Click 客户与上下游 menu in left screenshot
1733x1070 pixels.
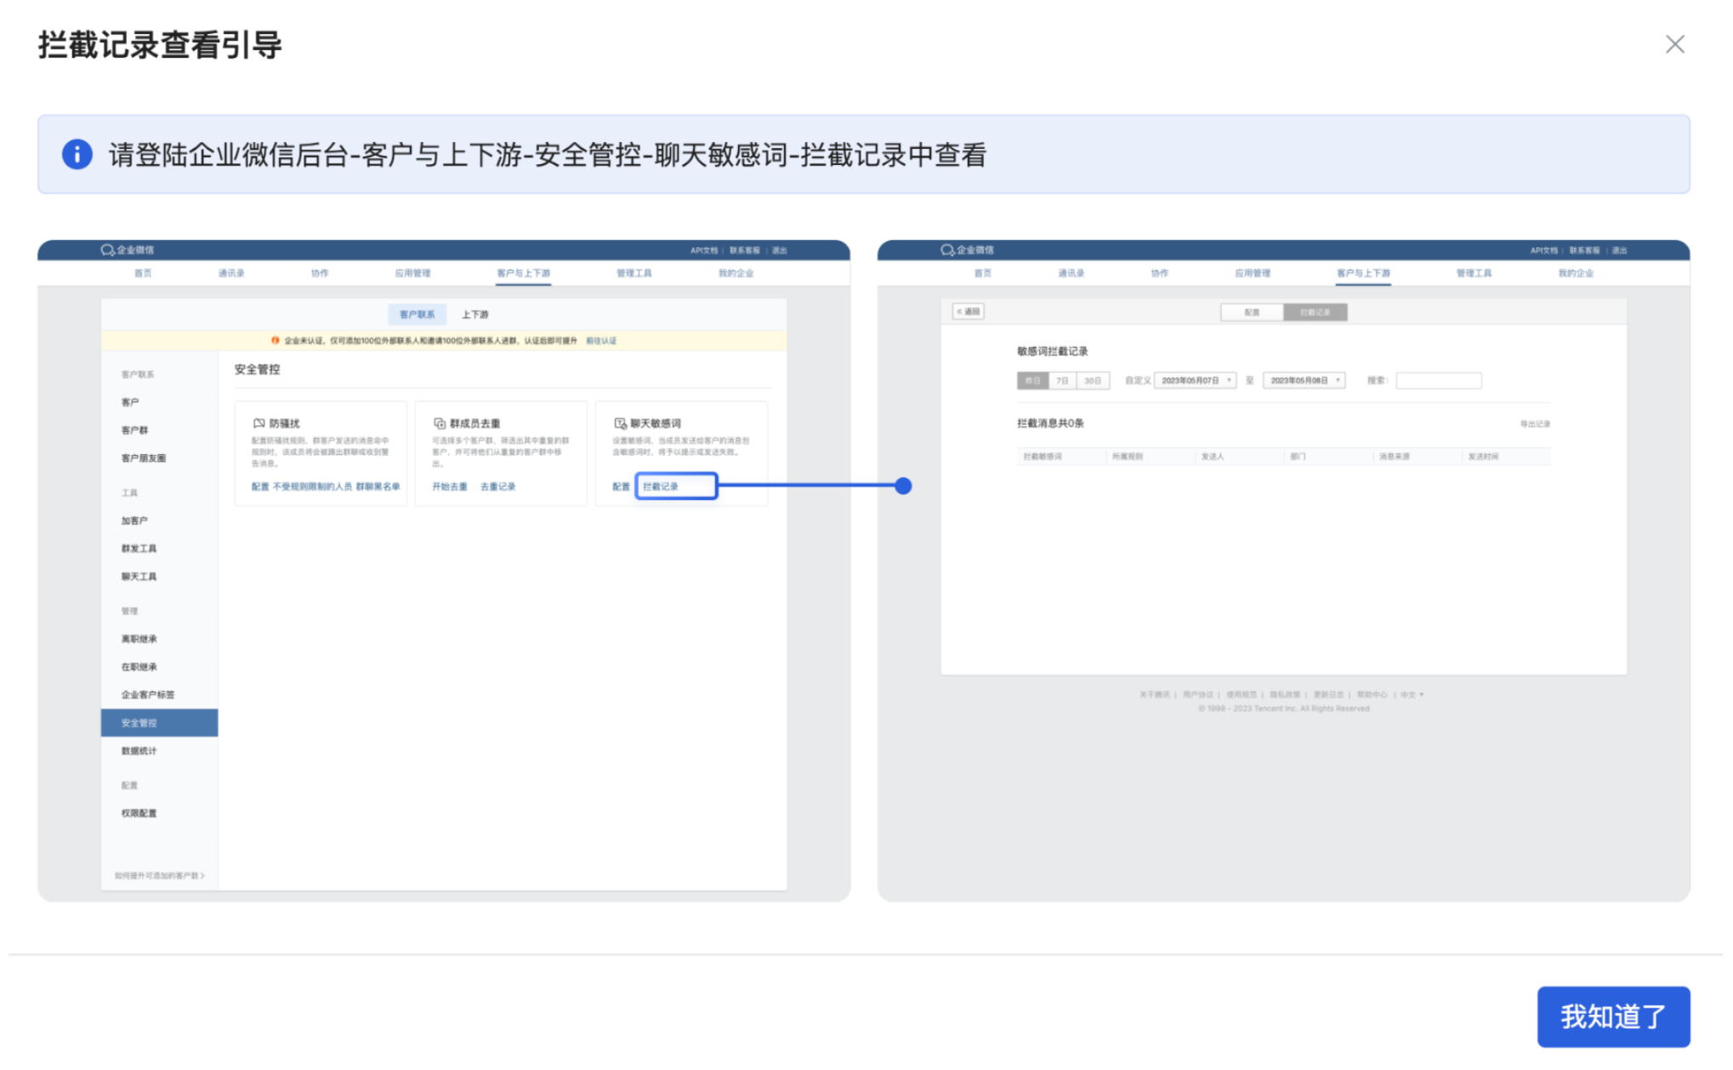click(x=523, y=273)
